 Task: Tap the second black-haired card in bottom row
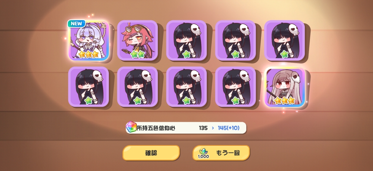(137, 87)
